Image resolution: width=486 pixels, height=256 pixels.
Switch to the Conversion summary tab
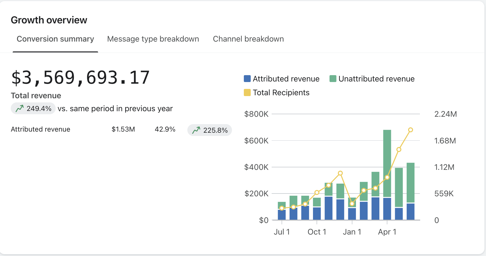point(55,39)
